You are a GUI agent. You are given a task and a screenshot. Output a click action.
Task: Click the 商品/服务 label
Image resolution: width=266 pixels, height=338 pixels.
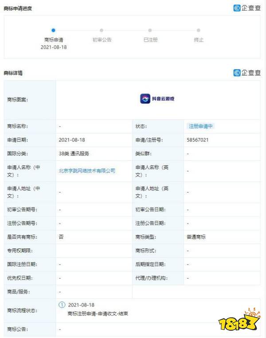19,292
